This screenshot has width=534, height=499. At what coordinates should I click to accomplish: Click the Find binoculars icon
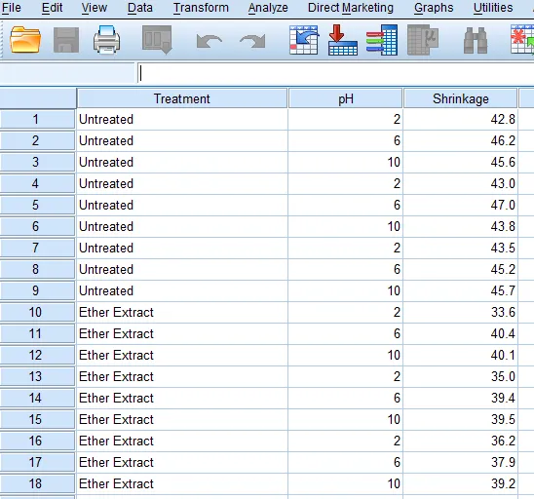476,40
